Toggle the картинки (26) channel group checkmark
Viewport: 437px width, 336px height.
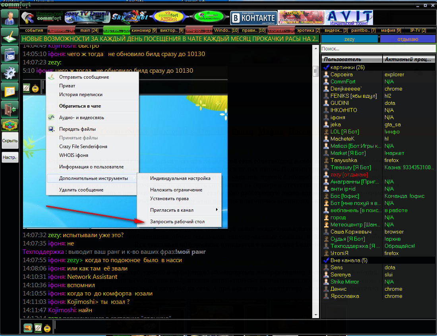click(327, 67)
